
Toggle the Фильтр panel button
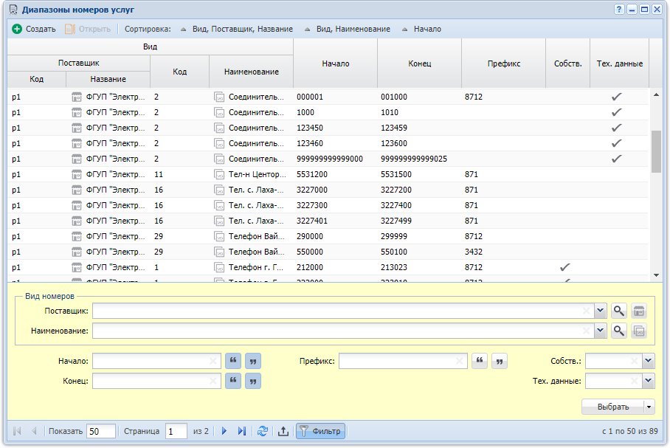pyautogui.click(x=320, y=431)
